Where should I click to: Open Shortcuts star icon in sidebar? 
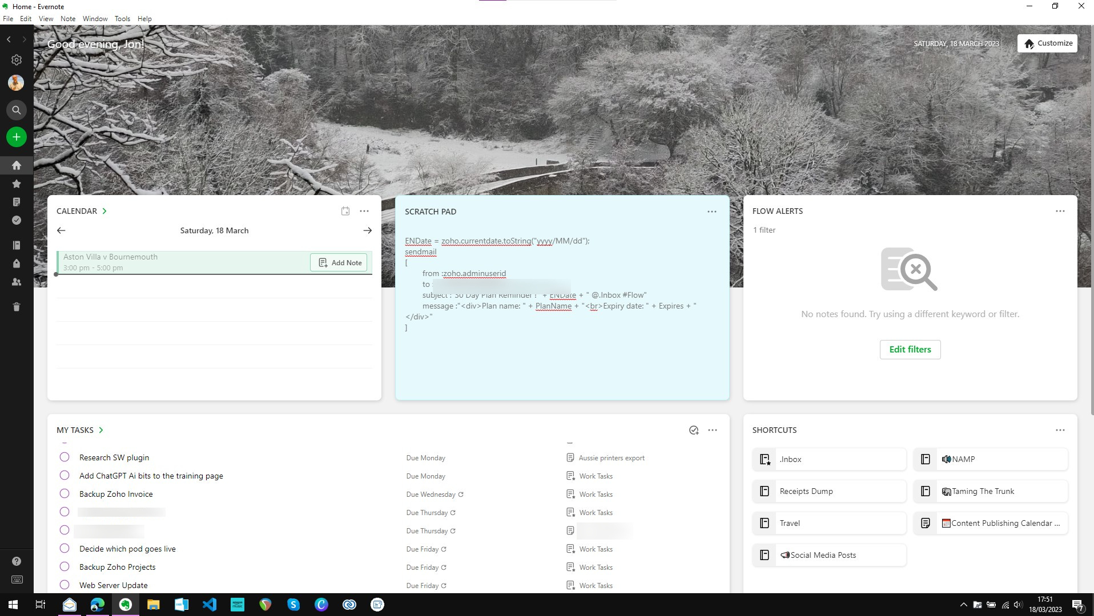(17, 184)
